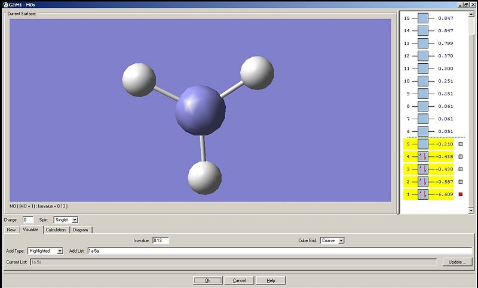
Task: Click the Ok button
Action: point(208,280)
